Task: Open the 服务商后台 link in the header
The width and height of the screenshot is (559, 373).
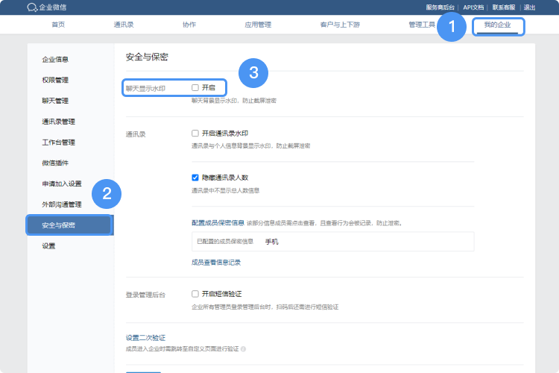Action: (x=440, y=7)
